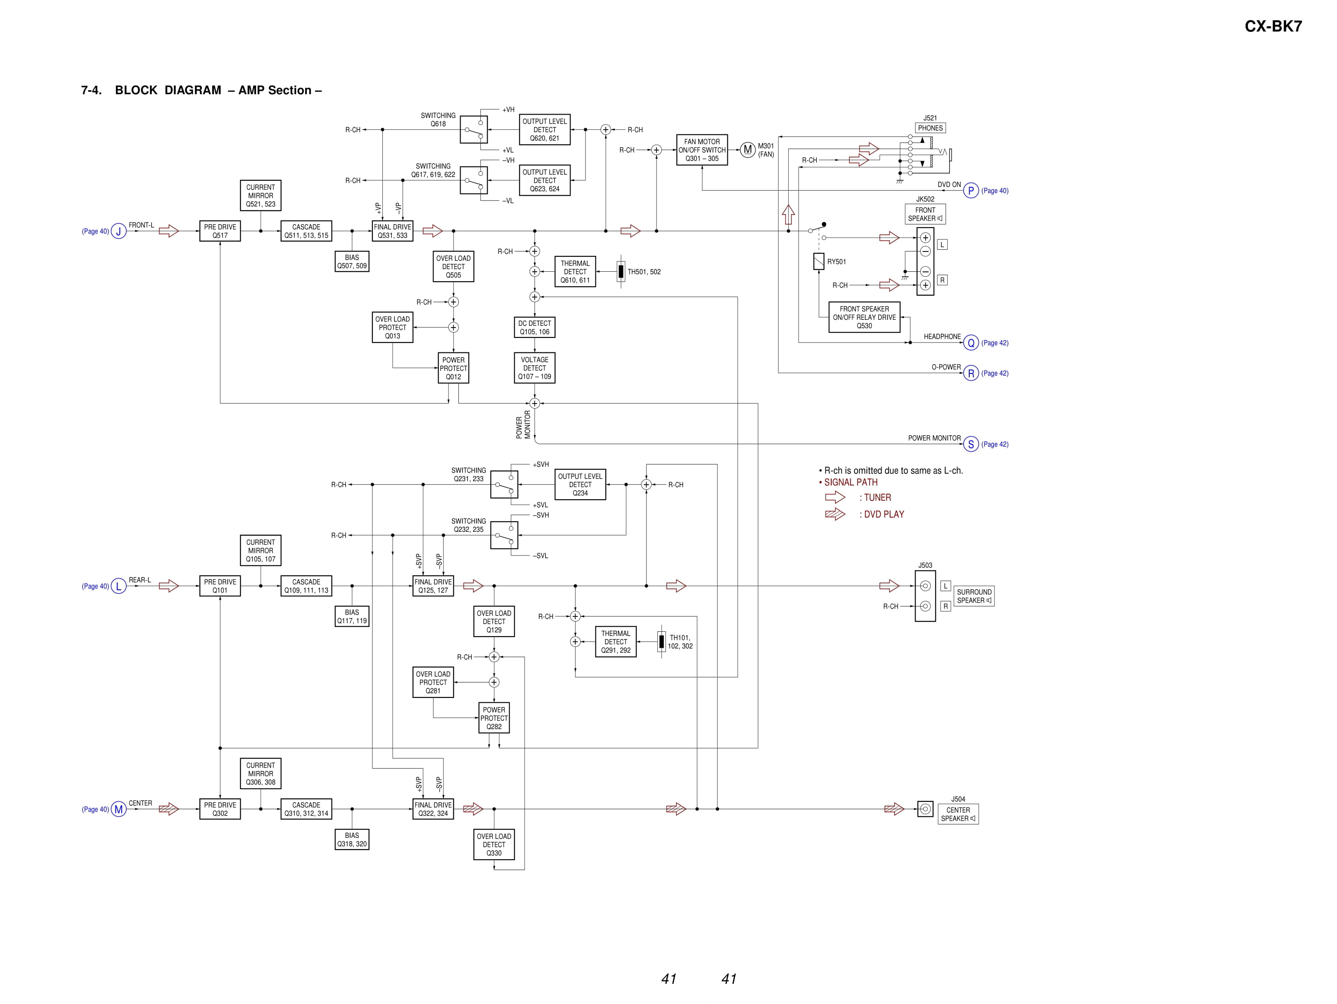
Task: Click the RY501 relay symbol
Action: 818,261
